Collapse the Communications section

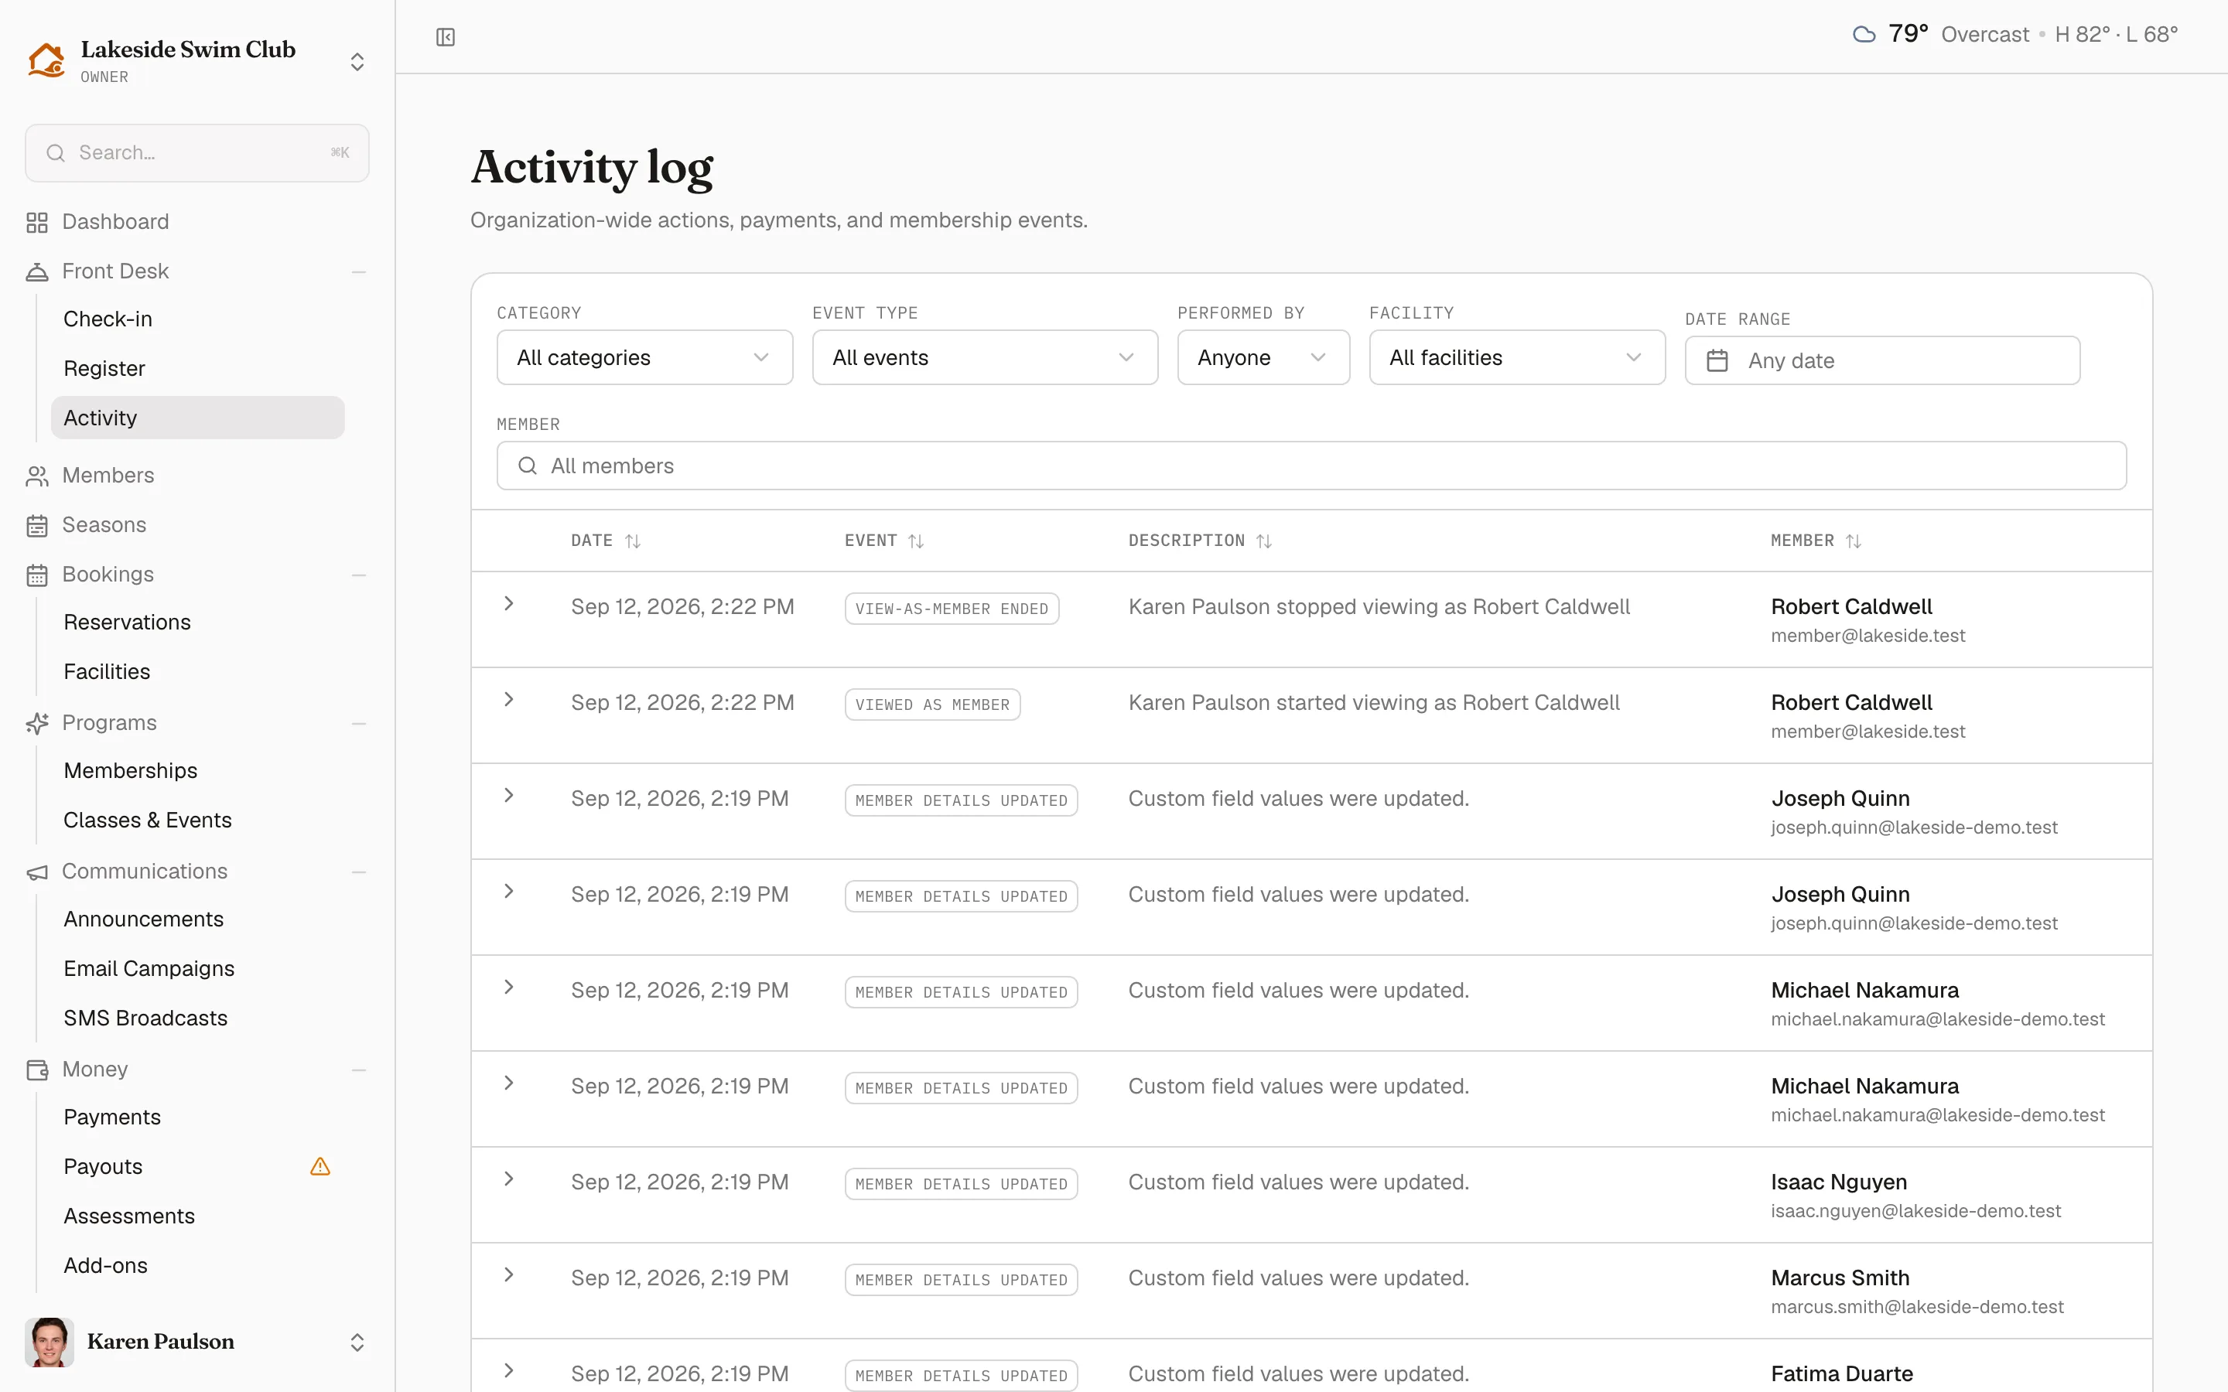point(359,872)
